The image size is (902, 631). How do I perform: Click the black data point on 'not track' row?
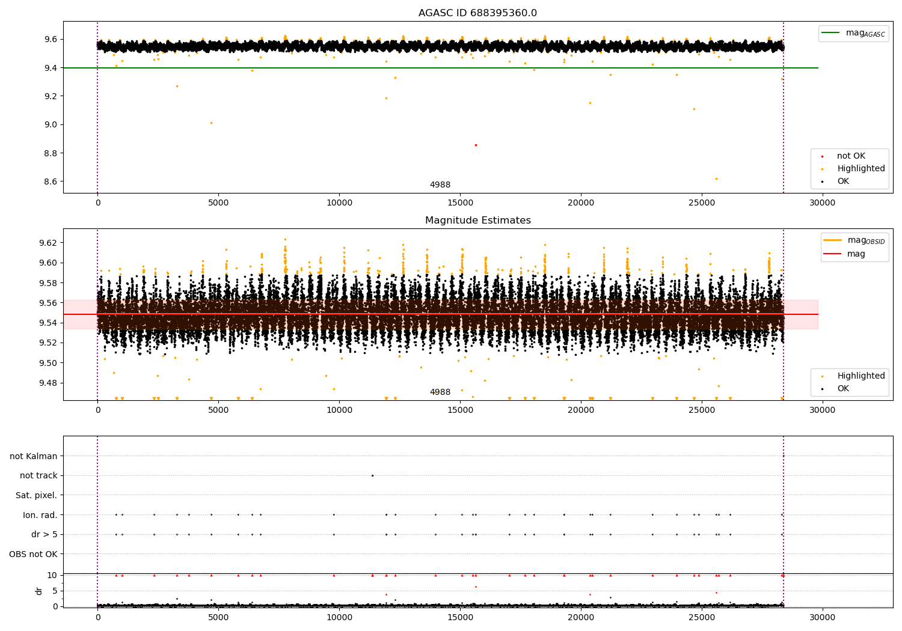(372, 475)
